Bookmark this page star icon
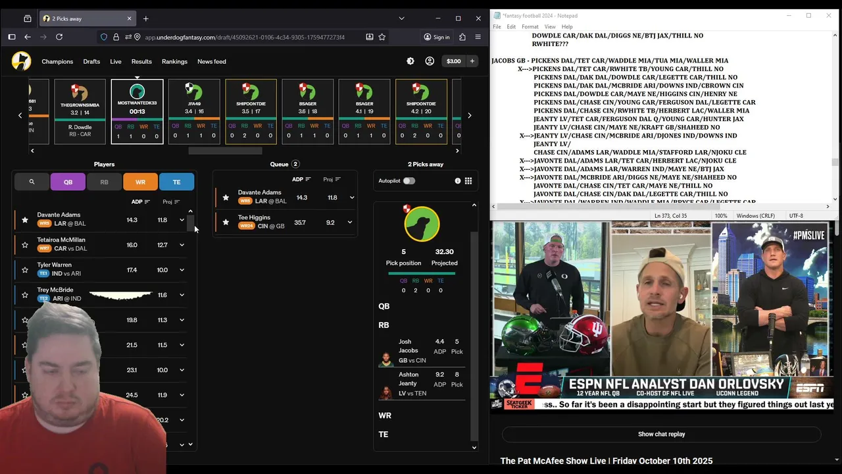 pos(382,37)
